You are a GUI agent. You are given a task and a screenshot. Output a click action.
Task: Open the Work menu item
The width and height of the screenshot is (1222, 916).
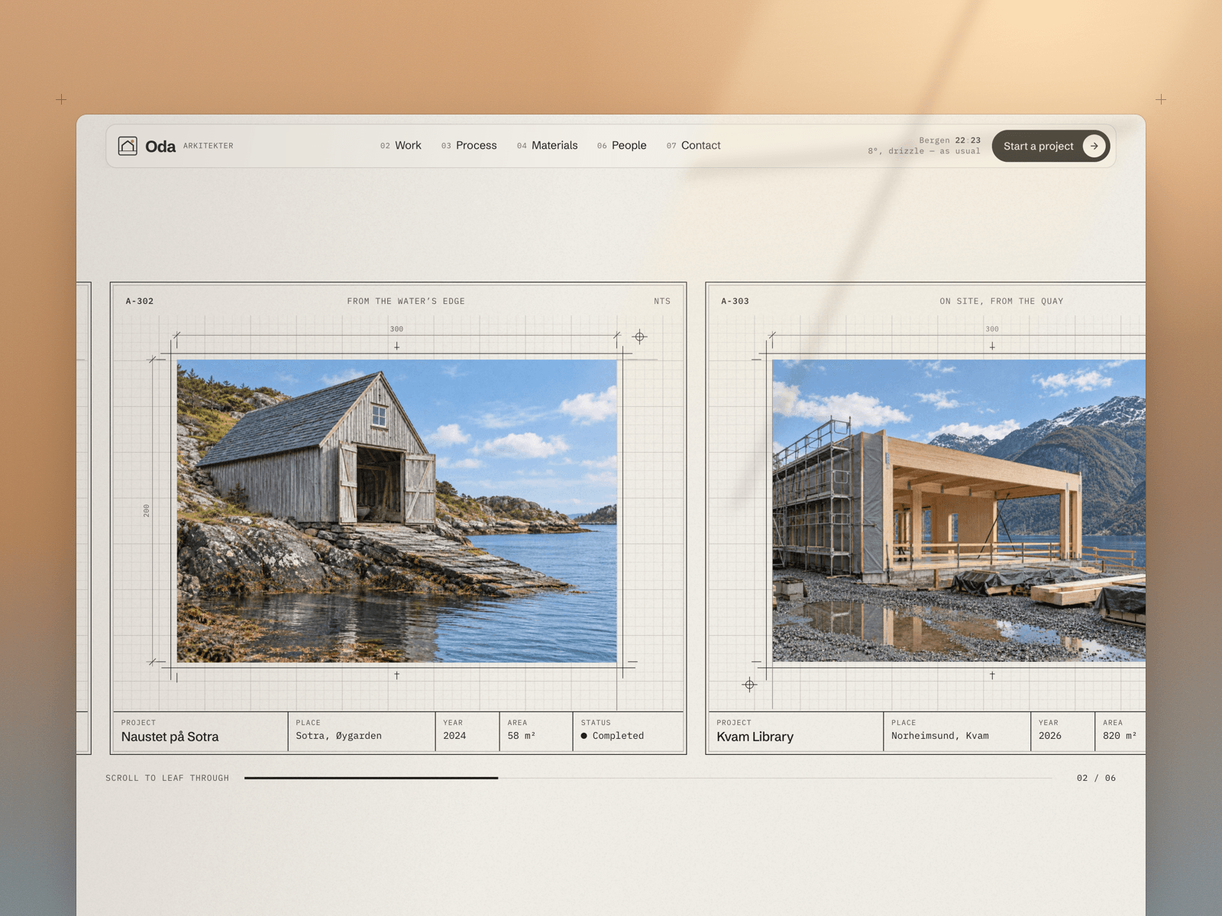click(x=401, y=145)
